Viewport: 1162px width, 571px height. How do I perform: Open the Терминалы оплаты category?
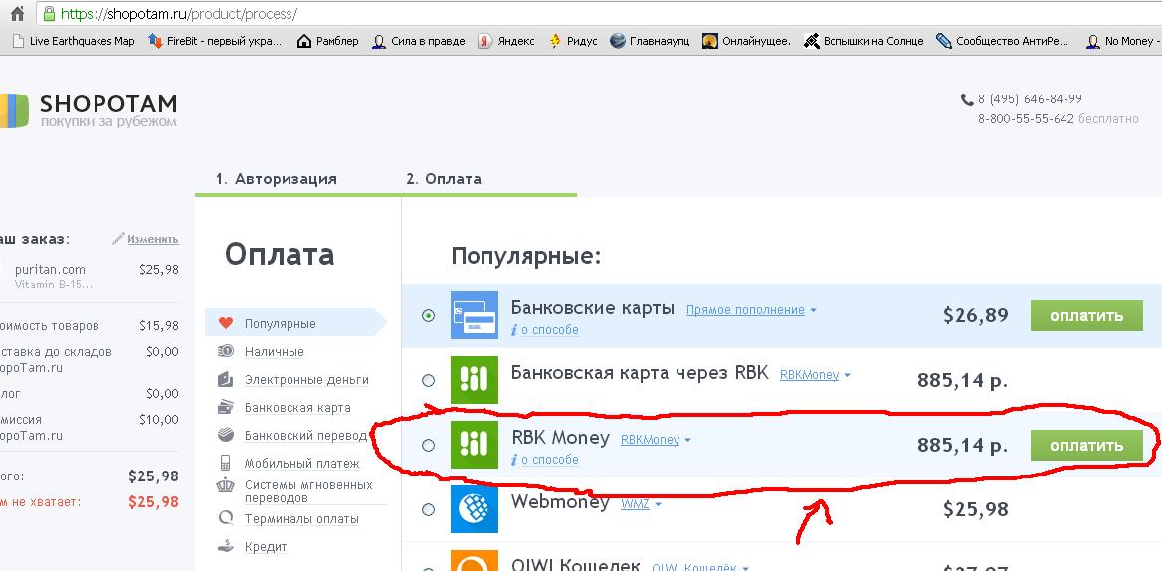coord(300,519)
